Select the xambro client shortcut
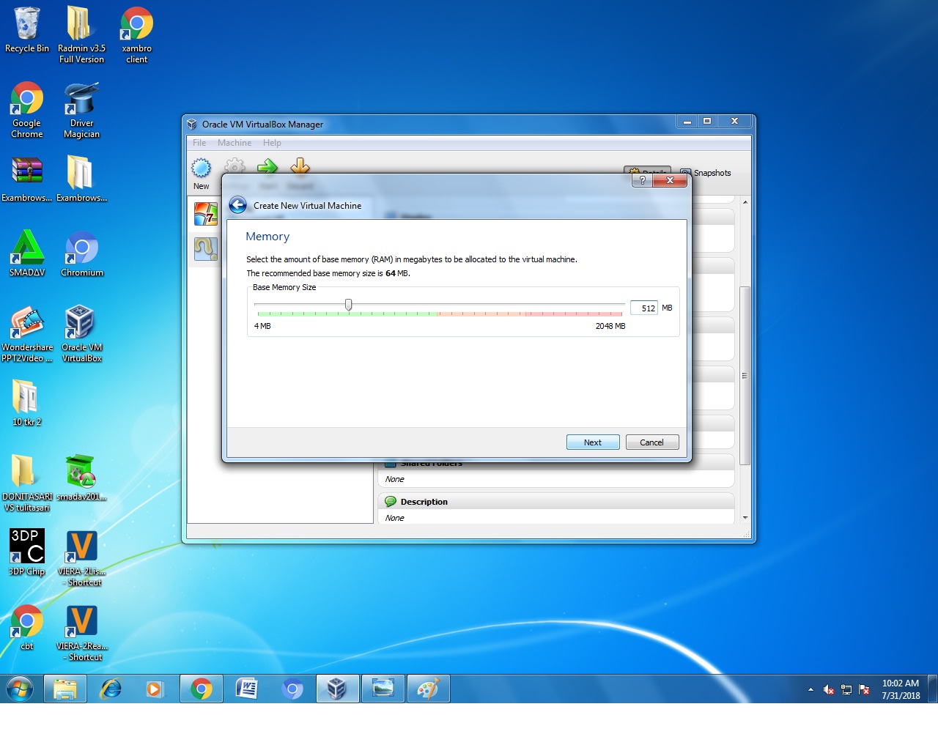The height and width of the screenshot is (734, 938). point(137,34)
